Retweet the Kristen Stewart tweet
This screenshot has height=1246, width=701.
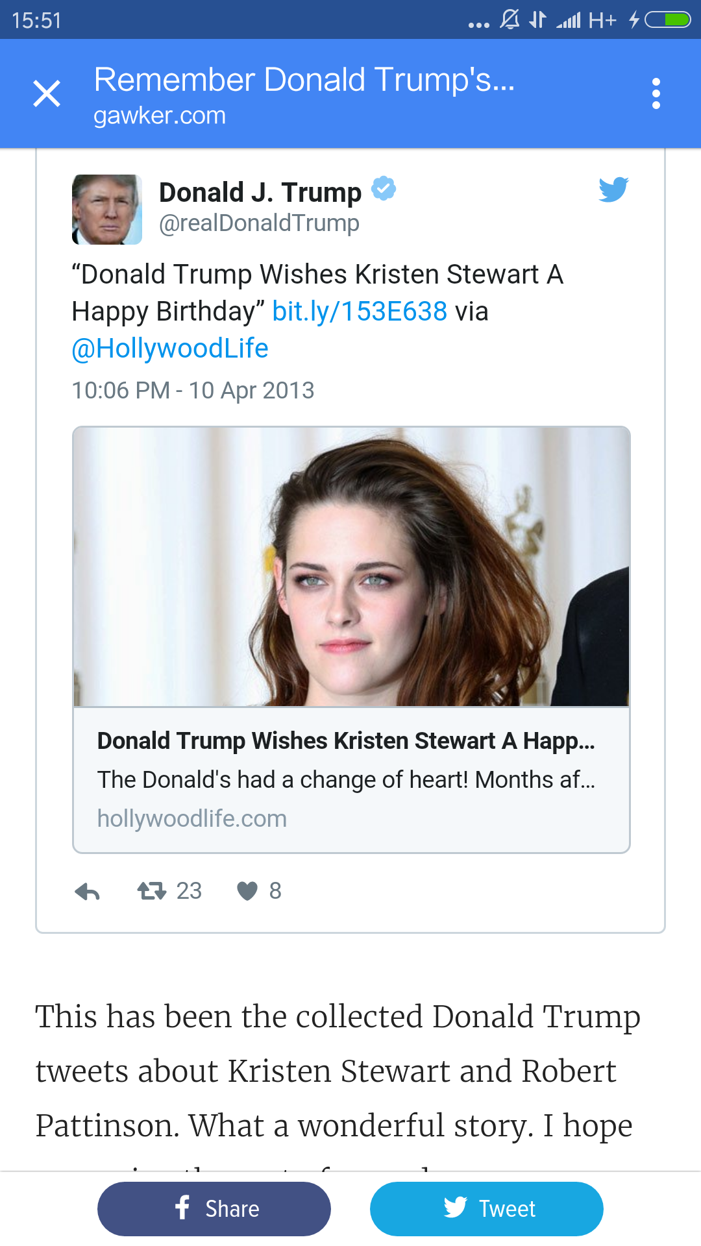152,891
